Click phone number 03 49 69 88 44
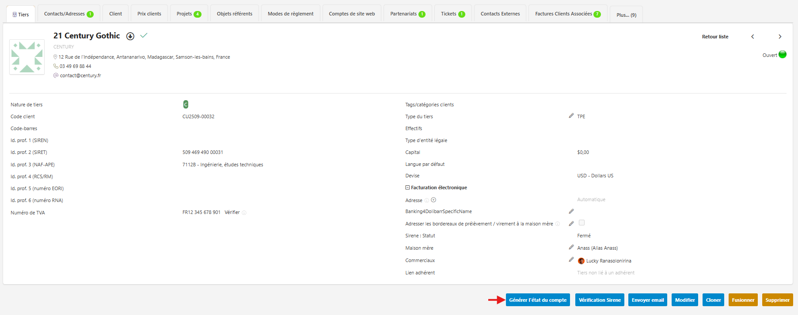 pyautogui.click(x=76, y=66)
